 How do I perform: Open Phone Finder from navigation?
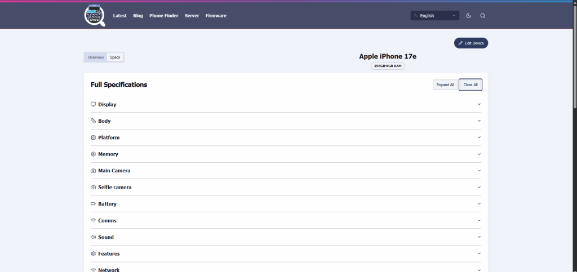(x=164, y=16)
